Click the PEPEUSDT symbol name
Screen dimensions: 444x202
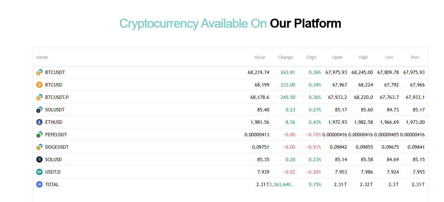(56, 135)
